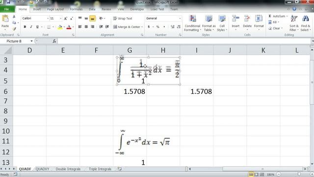314x177 pixels.
Task: Open Excel Help question mark
Action: pos(294,9)
